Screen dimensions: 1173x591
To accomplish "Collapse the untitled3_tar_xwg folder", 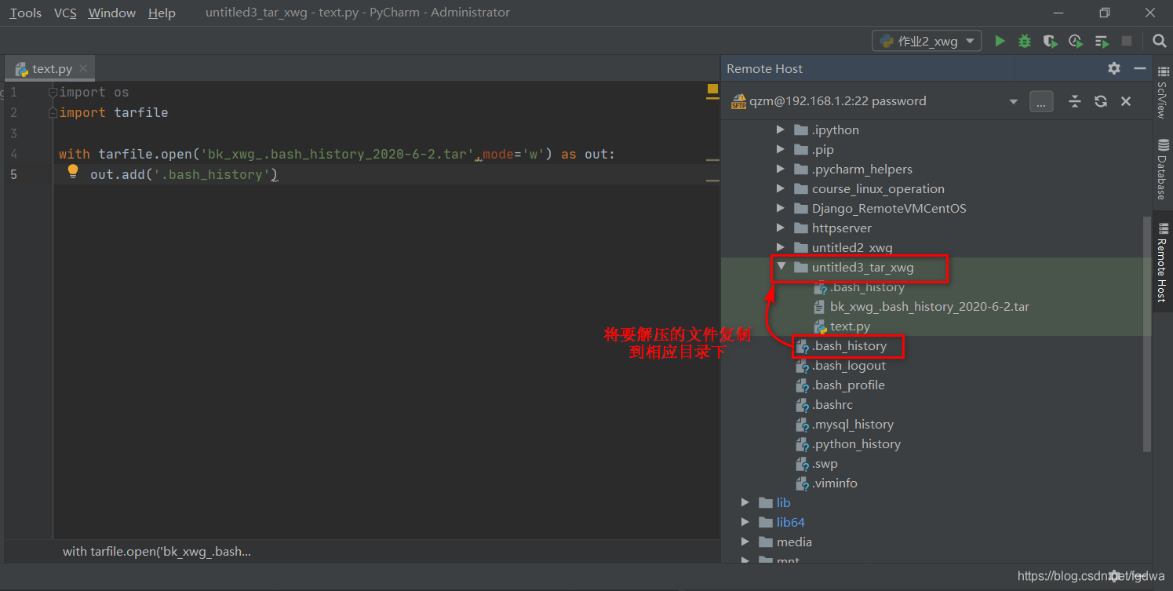I will (x=781, y=267).
